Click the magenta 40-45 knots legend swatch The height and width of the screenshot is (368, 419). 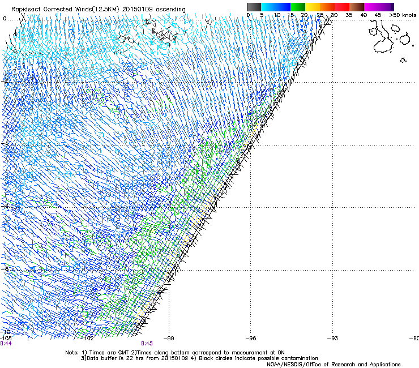(x=371, y=7)
